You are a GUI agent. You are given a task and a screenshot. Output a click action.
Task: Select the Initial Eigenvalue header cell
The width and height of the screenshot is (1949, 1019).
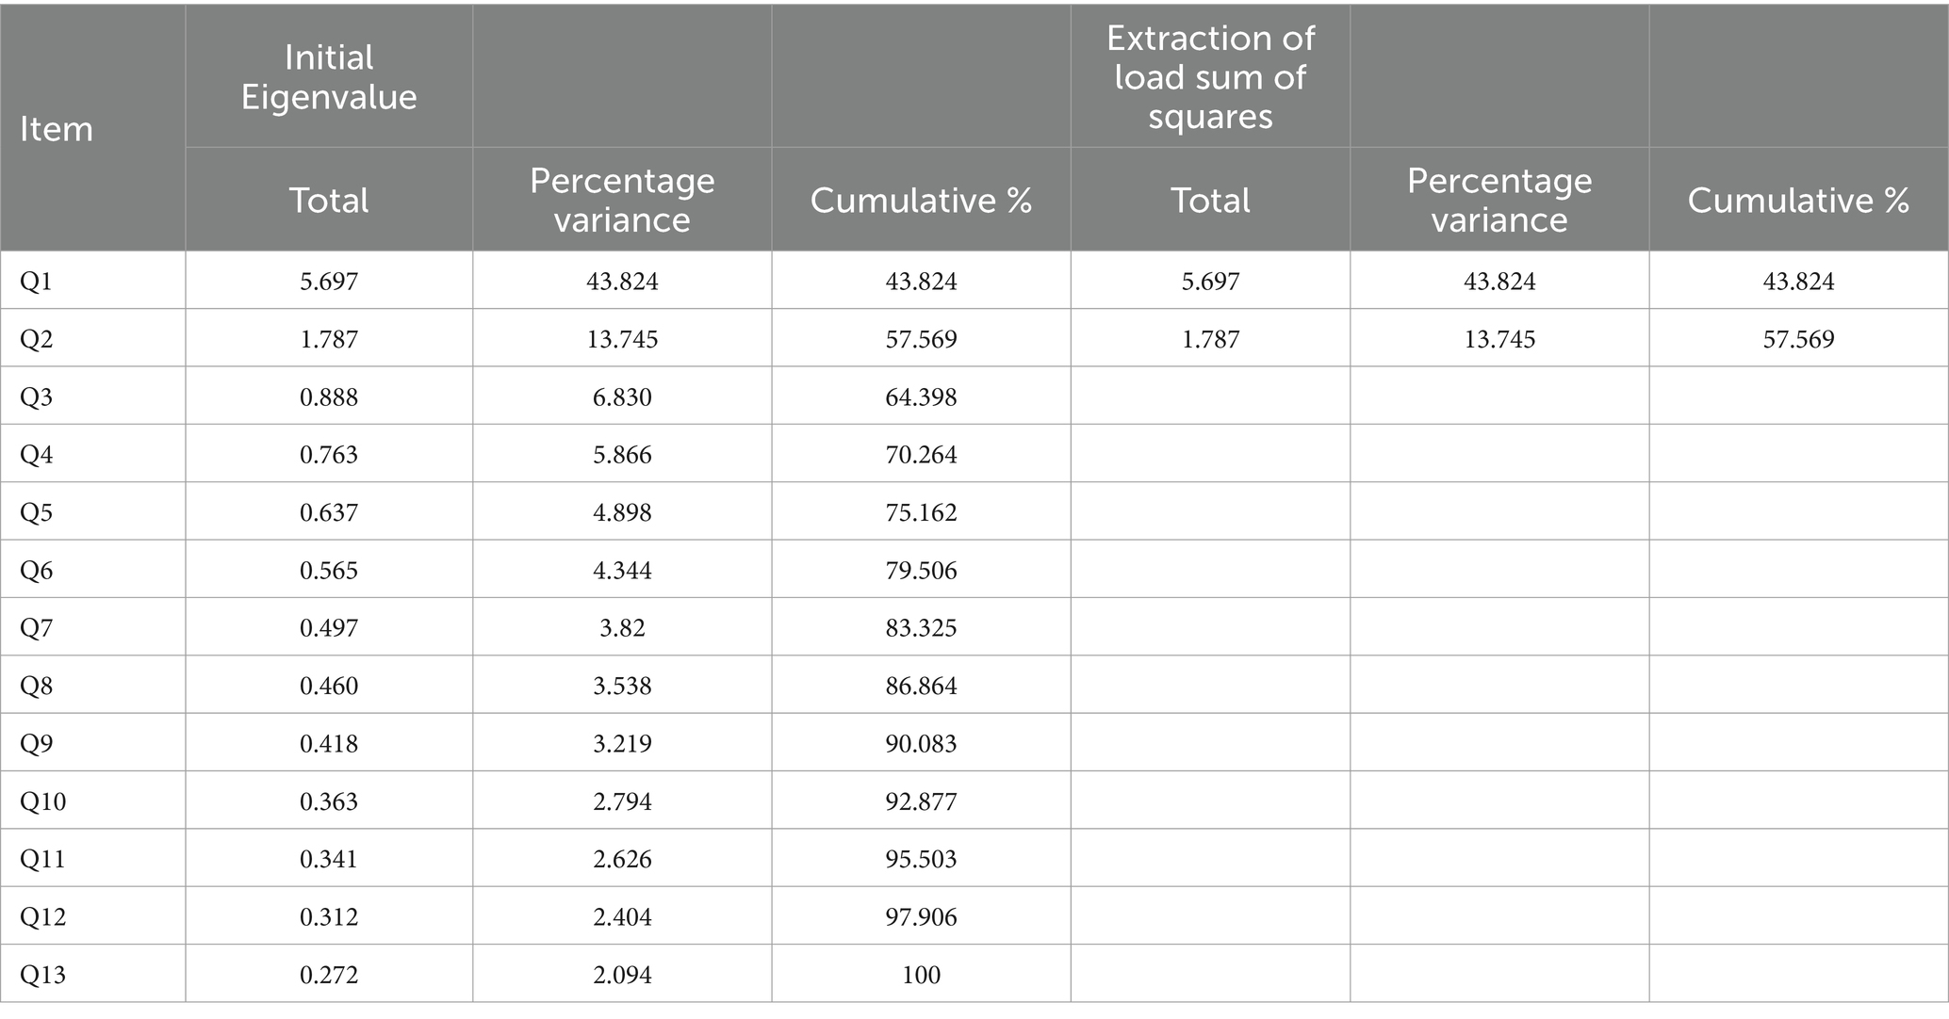[x=329, y=77]
